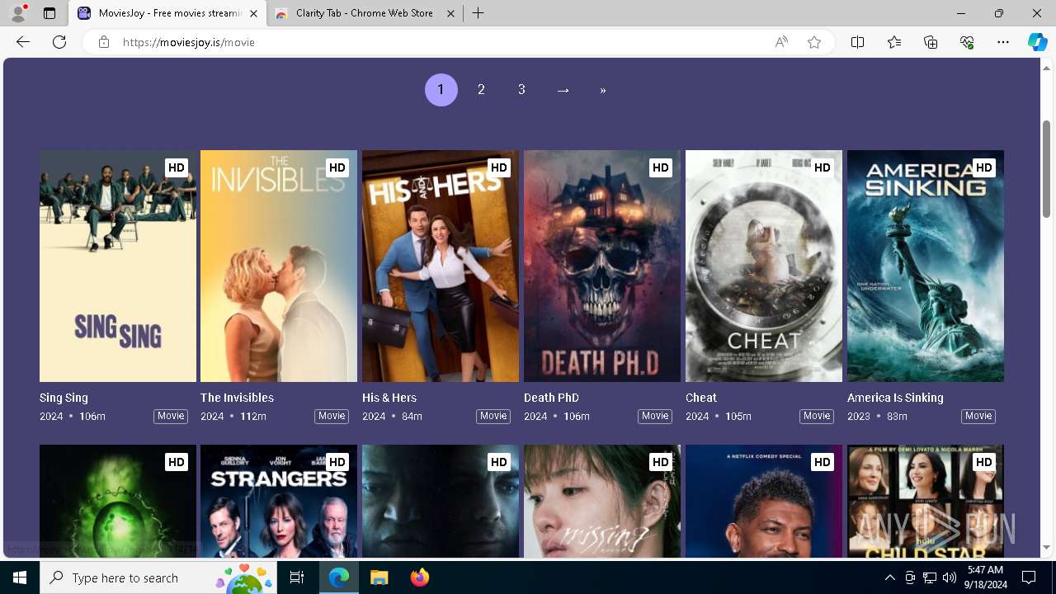Open the Netflix comedy special poster
Viewport: 1056px width, 594px height.
click(764, 501)
